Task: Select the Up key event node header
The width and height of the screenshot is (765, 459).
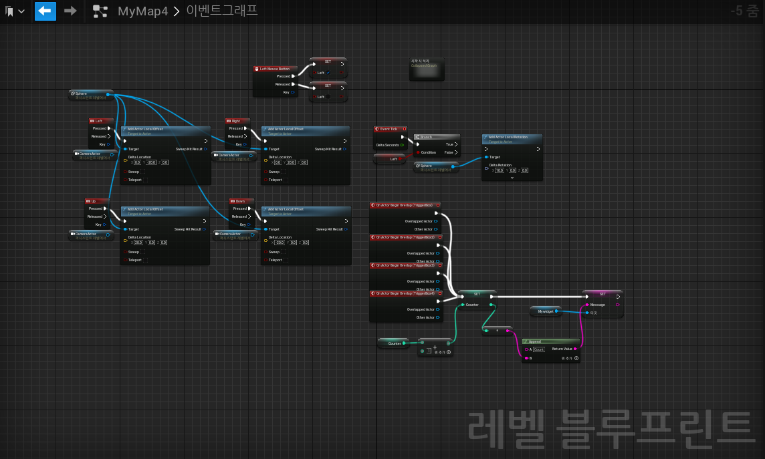Action: pos(96,201)
